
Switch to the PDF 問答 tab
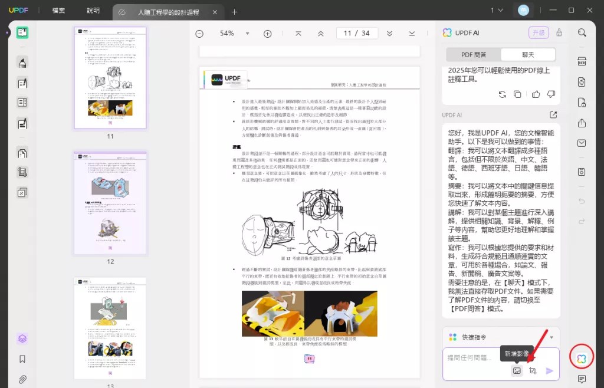tap(474, 55)
